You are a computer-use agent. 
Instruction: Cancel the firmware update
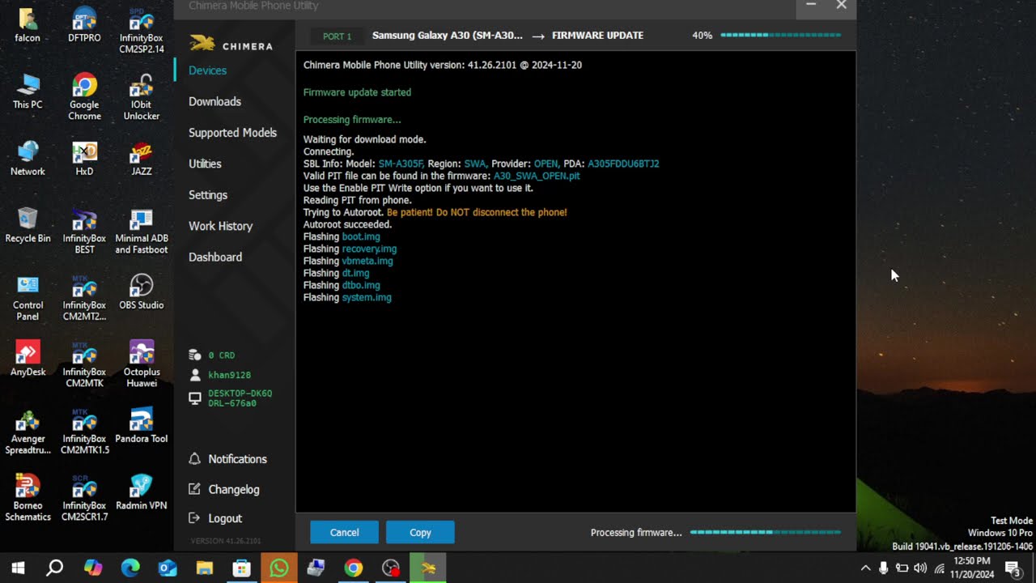coord(344,532)
